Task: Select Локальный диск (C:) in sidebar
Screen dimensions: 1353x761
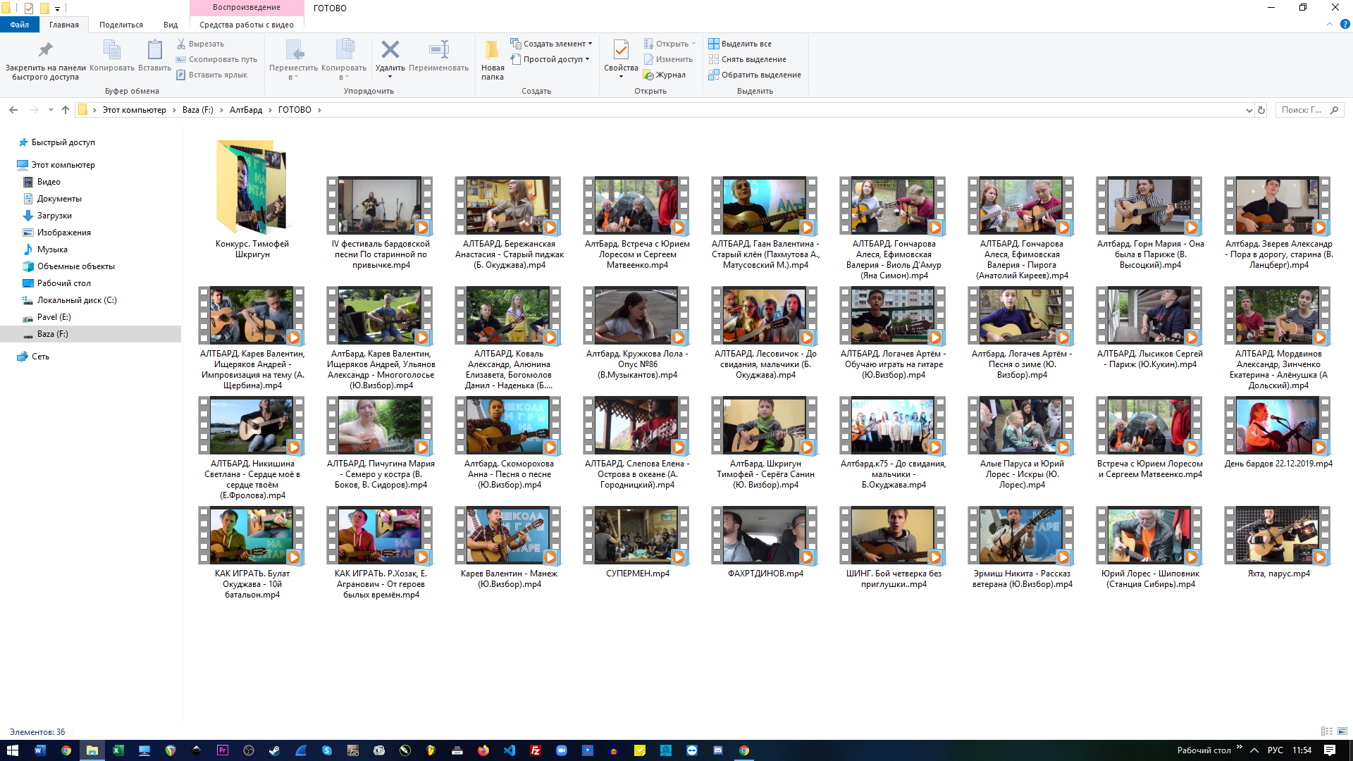Action: click(x=77, y=300)
